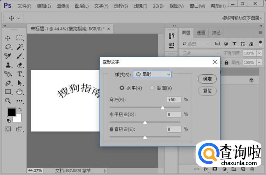The height and width of the screenshot is (175, 266).
Task: Toggle the layer filtering switch
Action: pyautogui.click(x=261, y=44)
